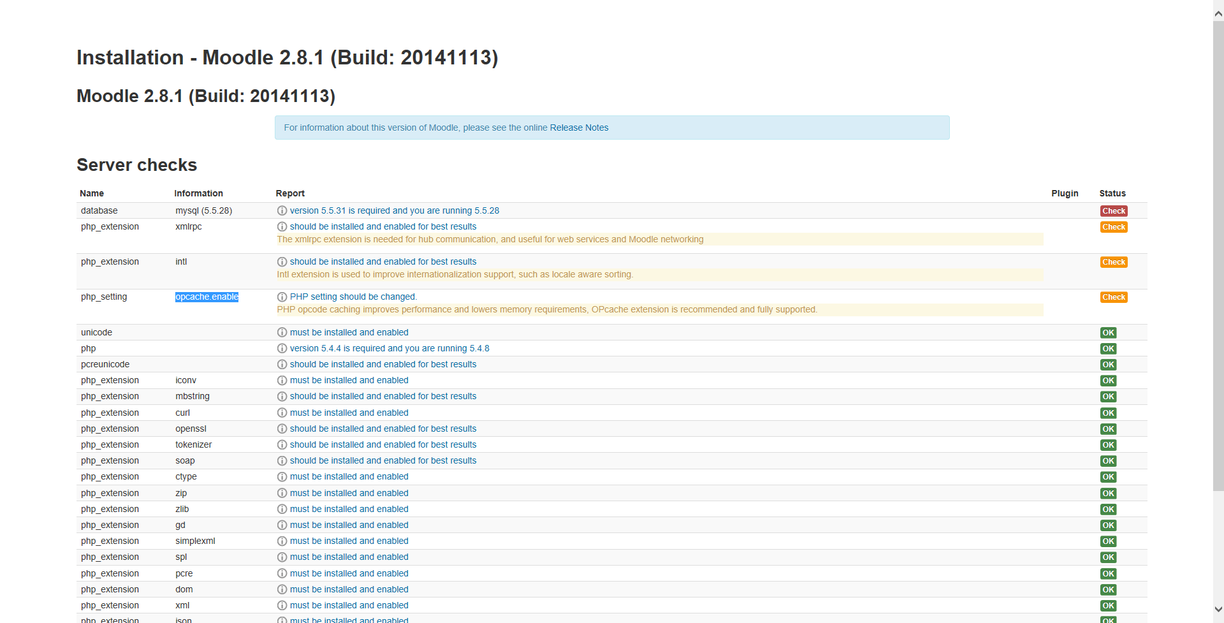Image resolution: width=1224 pixels, height=623 pixels.
Task: Click info icon in the curl extension row
Action: tap(282, 413)
